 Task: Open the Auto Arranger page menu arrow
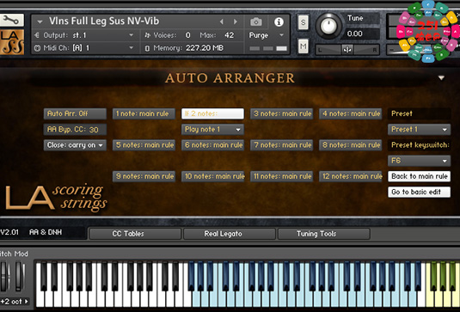[441, 78]
